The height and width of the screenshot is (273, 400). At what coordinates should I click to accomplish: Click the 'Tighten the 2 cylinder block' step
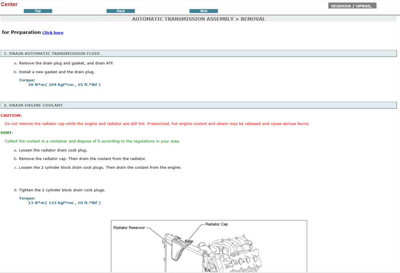pyautogui.click(x=62, y=190)
